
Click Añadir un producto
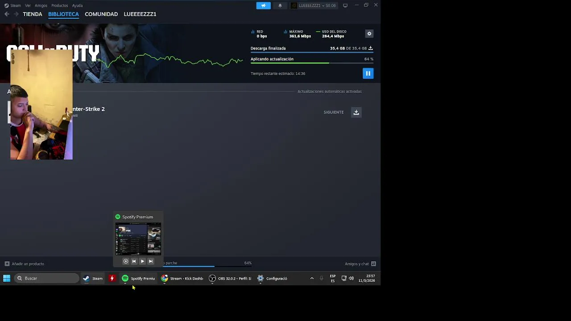tap(24, 264)
